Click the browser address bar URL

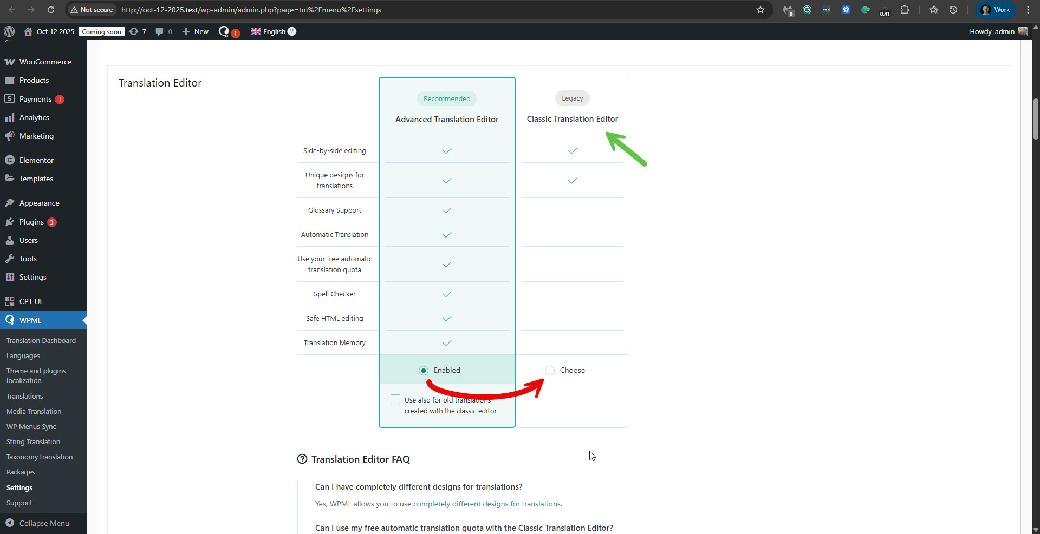[x=251, y=10]
